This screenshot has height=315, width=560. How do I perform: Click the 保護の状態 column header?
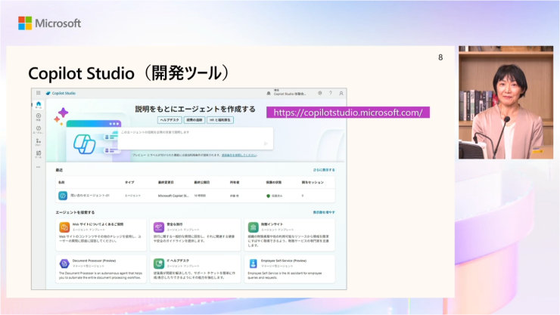274,183
